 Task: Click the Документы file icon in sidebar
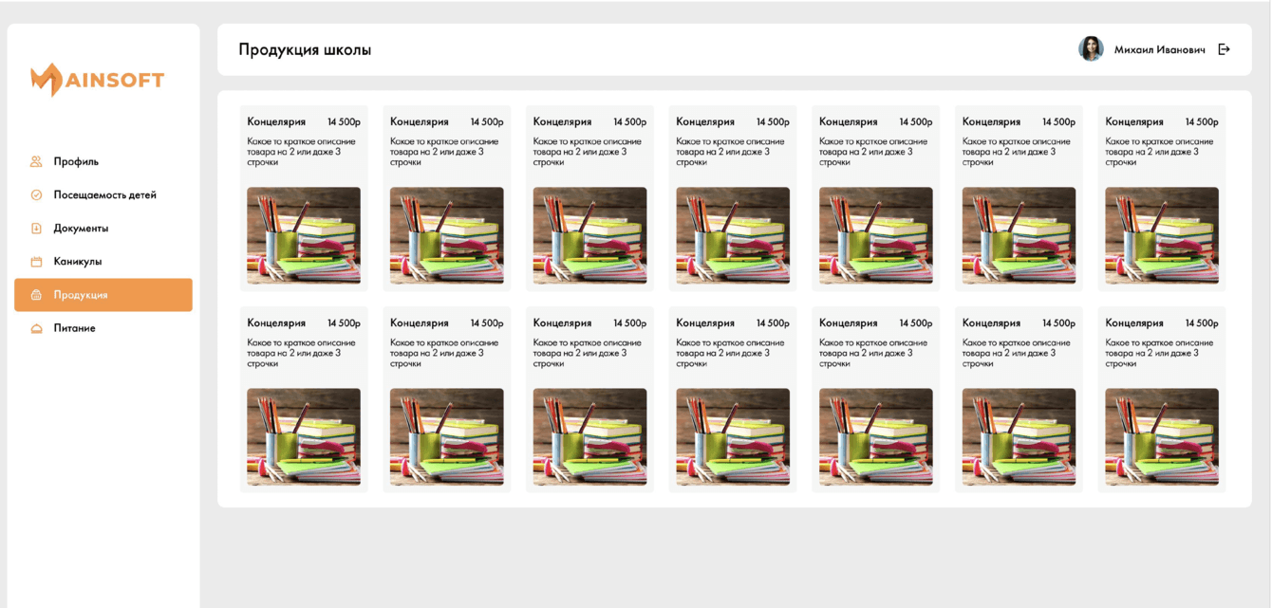(x=36, y=228)
